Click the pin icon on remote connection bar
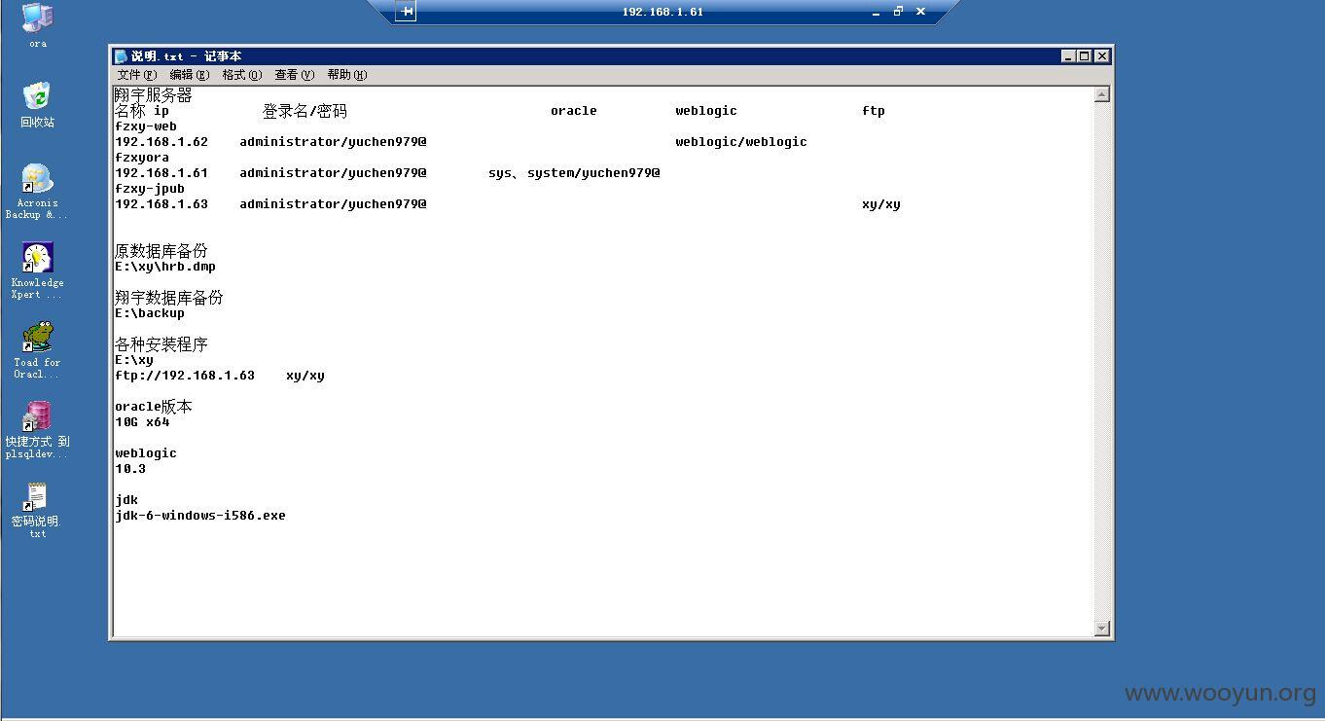 [407, 12]
